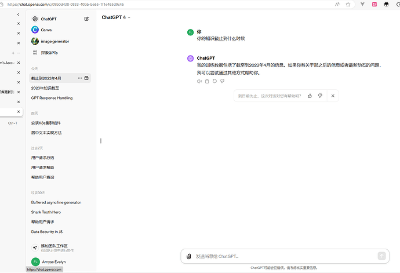Archive the 截止到2023年4月 chat
This screenshot has height=273, width=400.
click(86, 78)
